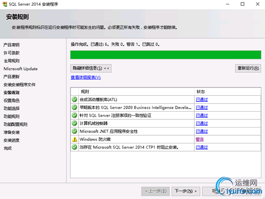Open 已通过 link for 针对 SQL Server 注册表项的一致性验证
Screen dimensions: 265x199
click(202, 116)
